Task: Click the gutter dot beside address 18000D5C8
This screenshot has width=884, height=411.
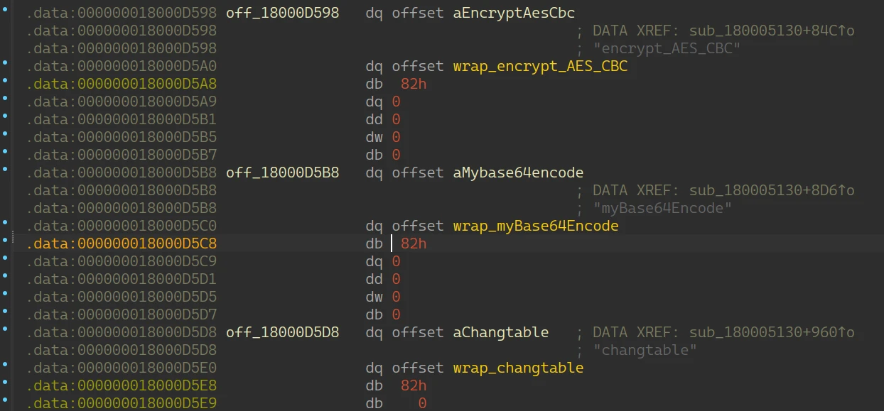Action: pos(5,243)
